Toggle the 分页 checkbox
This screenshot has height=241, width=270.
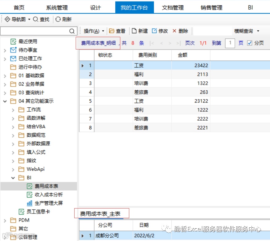coord(250,43)
